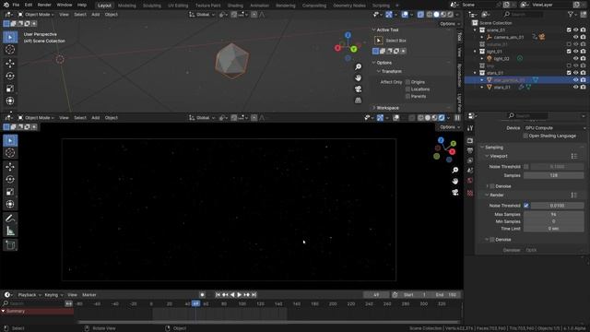The width and height of the screenshot is (590, 332).
Task: Open the Playback dropdown in timeline
Action: 29,295
